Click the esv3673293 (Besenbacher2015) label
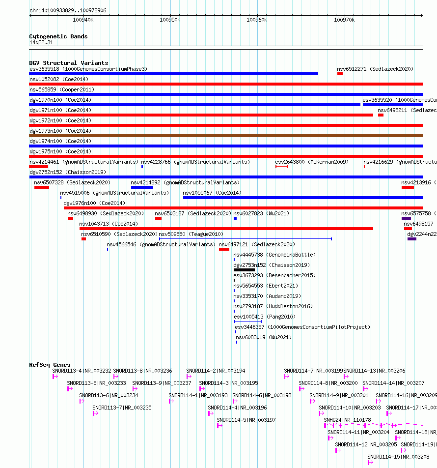The width and height of the screenshot is (437, 468). (x=274, y=275)
